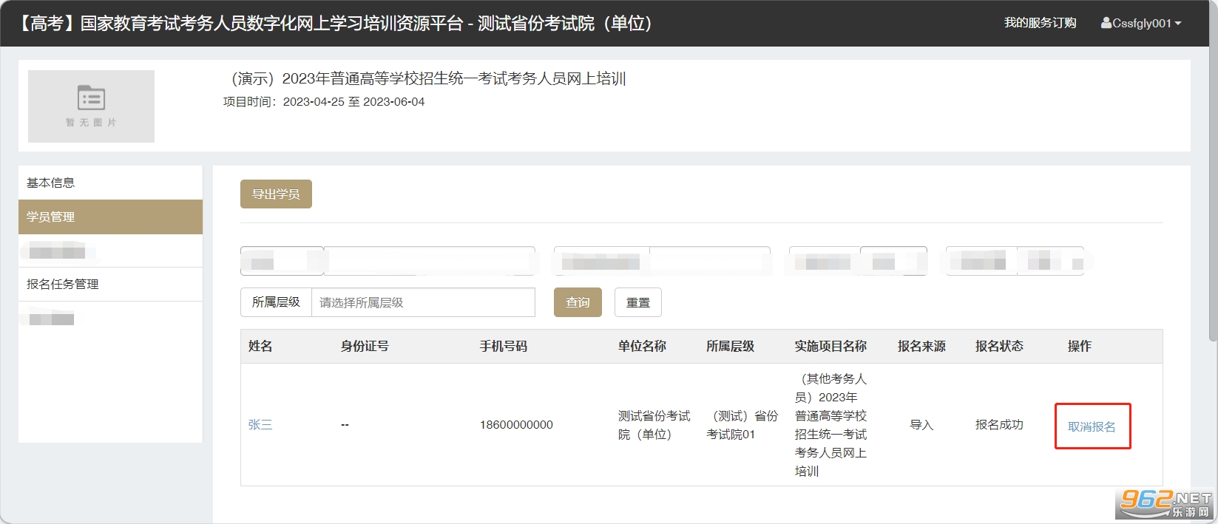1218x524 pixels.
Task: Click the 暂无图片 placeholder thumbnail
Action: point(91,106)
